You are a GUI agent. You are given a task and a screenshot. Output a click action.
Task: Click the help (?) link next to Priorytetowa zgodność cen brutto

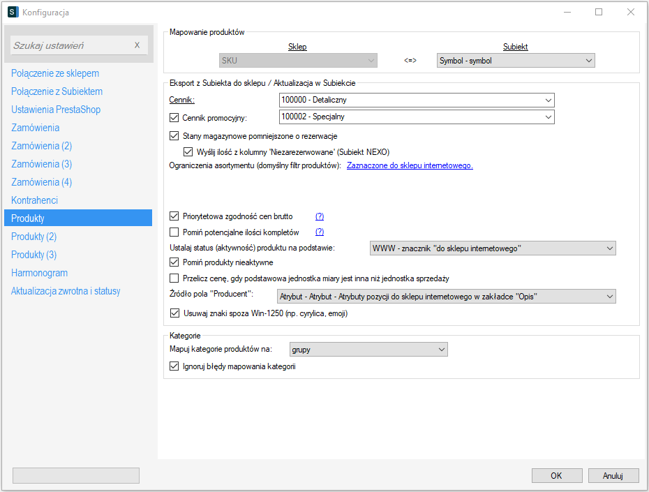pos(320,216)
